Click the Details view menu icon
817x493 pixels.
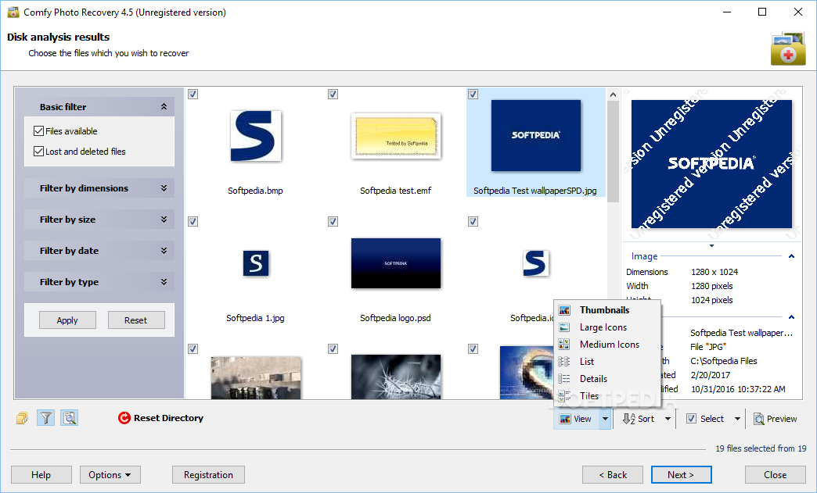564,379
